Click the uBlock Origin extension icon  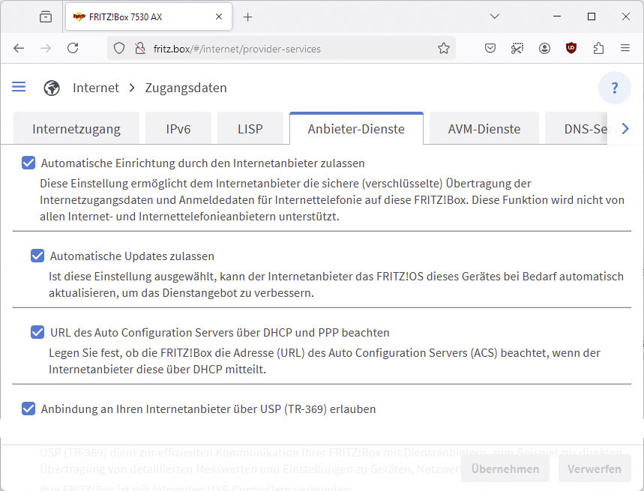coord(571,48)
